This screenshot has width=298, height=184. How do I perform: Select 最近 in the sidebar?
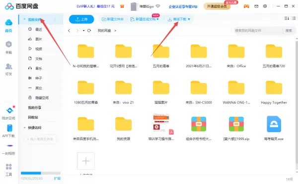tap(39, 29)
